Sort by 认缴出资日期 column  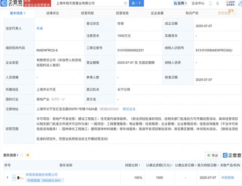pyautogui.click(x=196, y=165)
